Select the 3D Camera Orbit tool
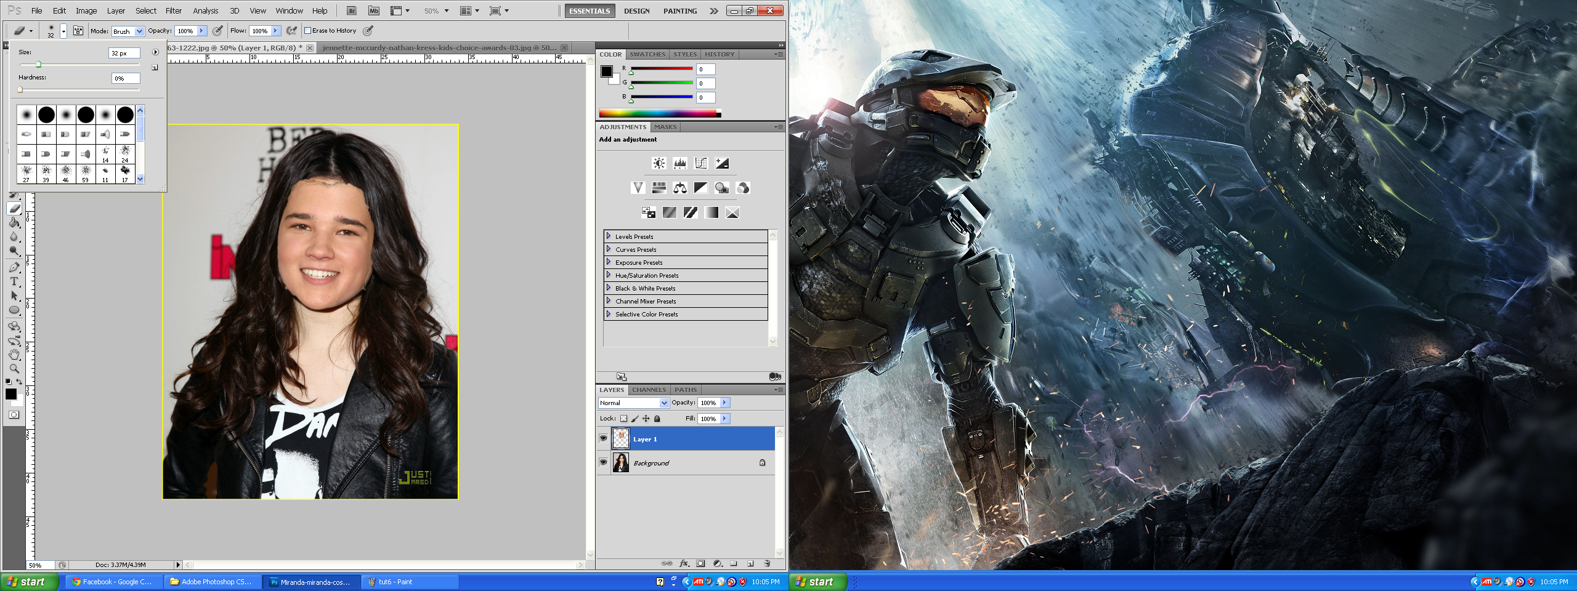The height and width of the screenshot is (591, 1577). click(x=14, y=340)
